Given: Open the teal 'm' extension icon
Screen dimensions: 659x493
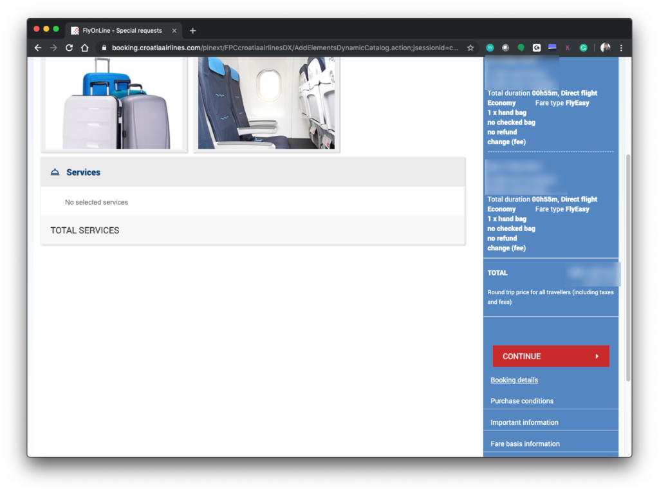Looking at the screenshot, I should coord(490,48).
